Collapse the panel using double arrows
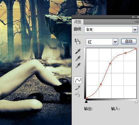 [x=133, y=17]
